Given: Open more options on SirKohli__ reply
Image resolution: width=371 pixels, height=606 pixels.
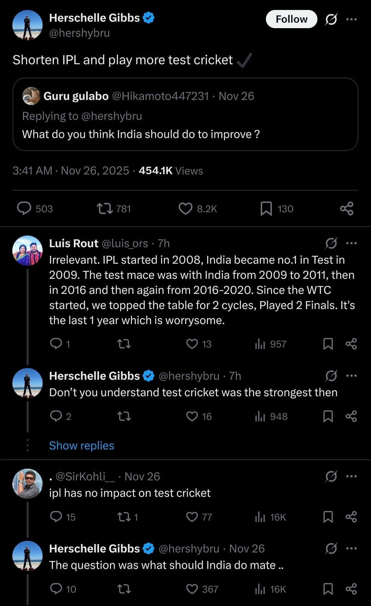Looking at the screenshot, I should click(x=351, y=476).
